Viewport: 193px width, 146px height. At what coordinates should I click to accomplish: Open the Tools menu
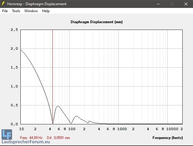click(16, 11)
